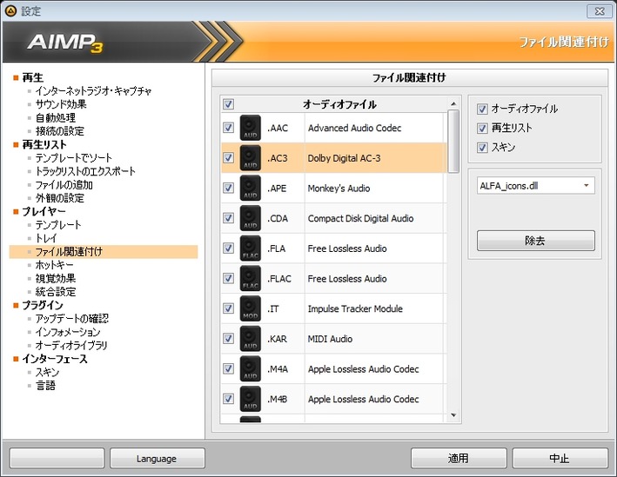The image size is (617, 477).
Task: Open アップデートの確認 settings page
Action: tap(72, 318)
